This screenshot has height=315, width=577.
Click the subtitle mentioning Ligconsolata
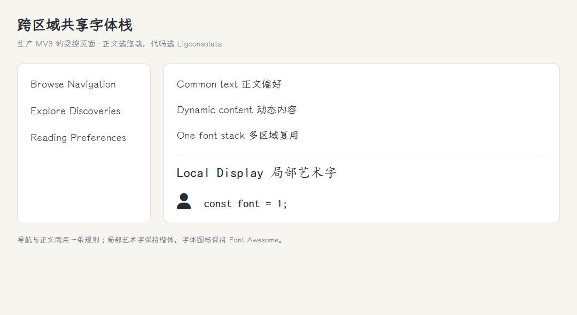[x=120, y=44]
